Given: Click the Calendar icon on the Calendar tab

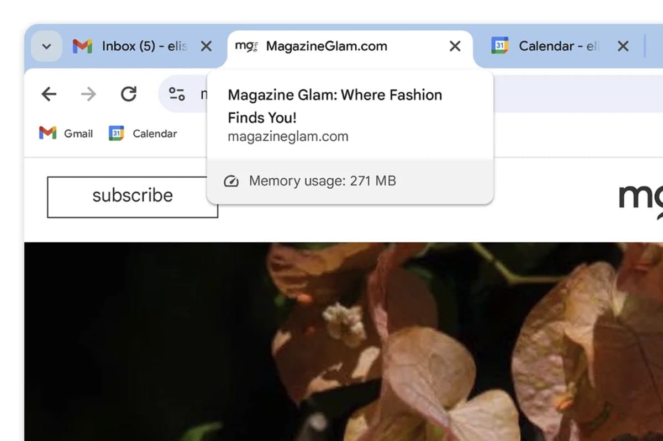Looking at the screenshot, I should tap(500, 46).
